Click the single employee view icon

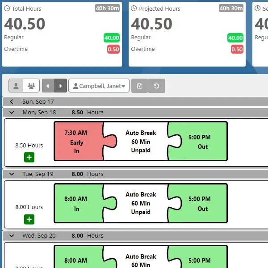(17, 86)
